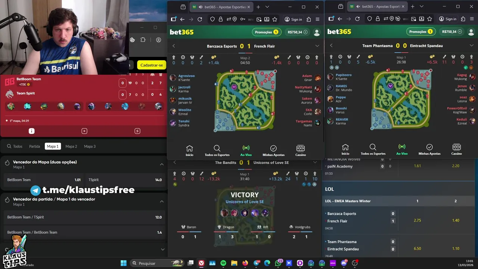The height and width of the screenshot is (269, 478).
Task: Pick paiN Academy row odds 1.61
Action: click(417, 166)
